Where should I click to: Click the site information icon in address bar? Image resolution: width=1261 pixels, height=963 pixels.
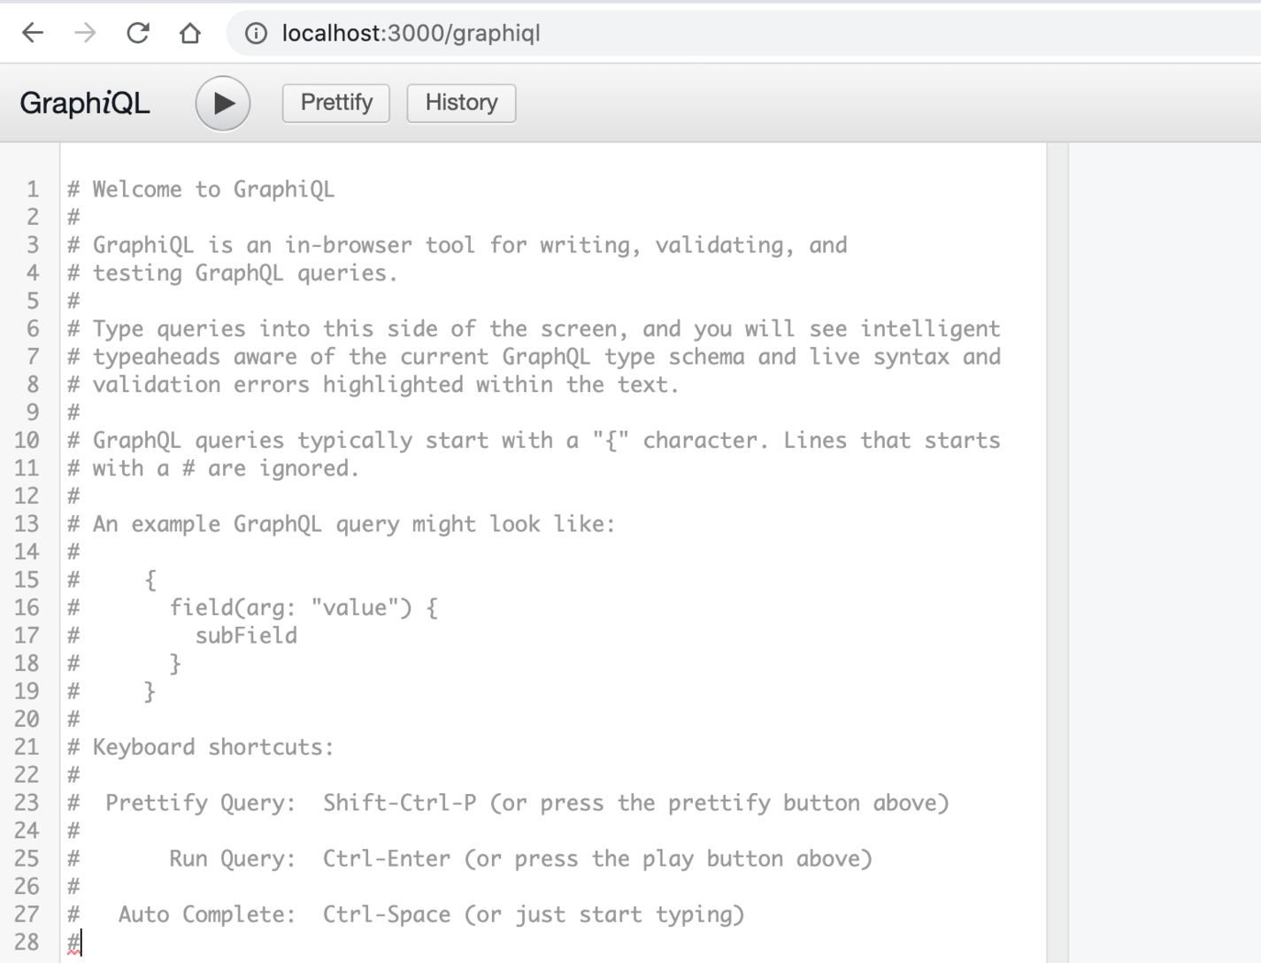[x=255, y=32]
